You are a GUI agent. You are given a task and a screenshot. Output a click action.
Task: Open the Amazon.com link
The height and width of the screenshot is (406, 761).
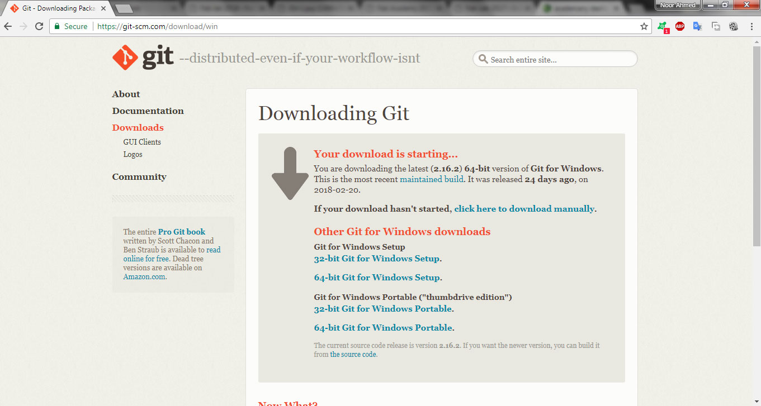pos(144,276)
